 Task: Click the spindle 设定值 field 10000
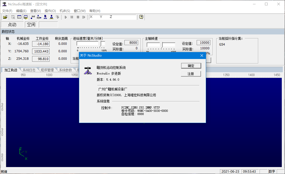point(204,43)
